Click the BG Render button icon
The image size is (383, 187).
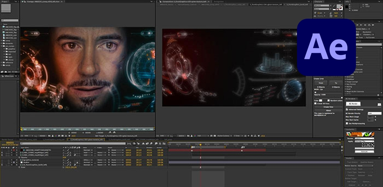(352, 103)
